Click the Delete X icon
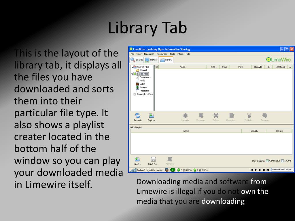Screen dimensions: 295x221 [x=216, y=115]
